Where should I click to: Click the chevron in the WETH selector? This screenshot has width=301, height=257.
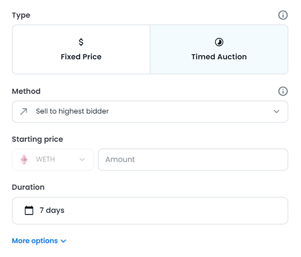point(82,160)
